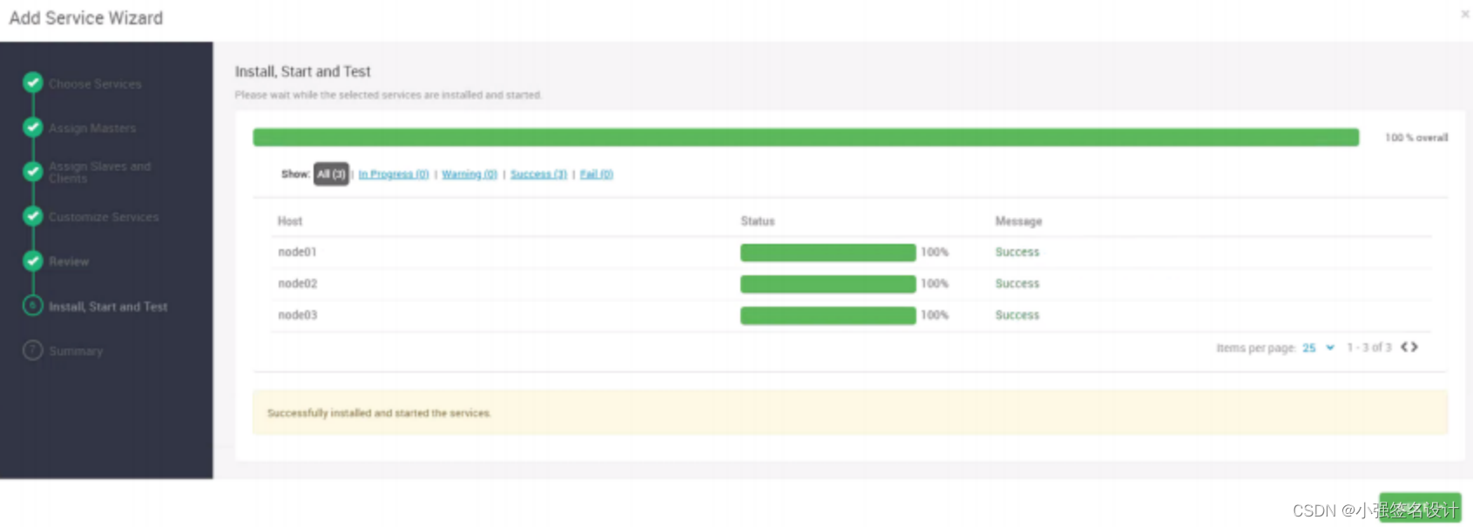
Task: Click the Install, Start and Test step circle
Action: (33, 306)
